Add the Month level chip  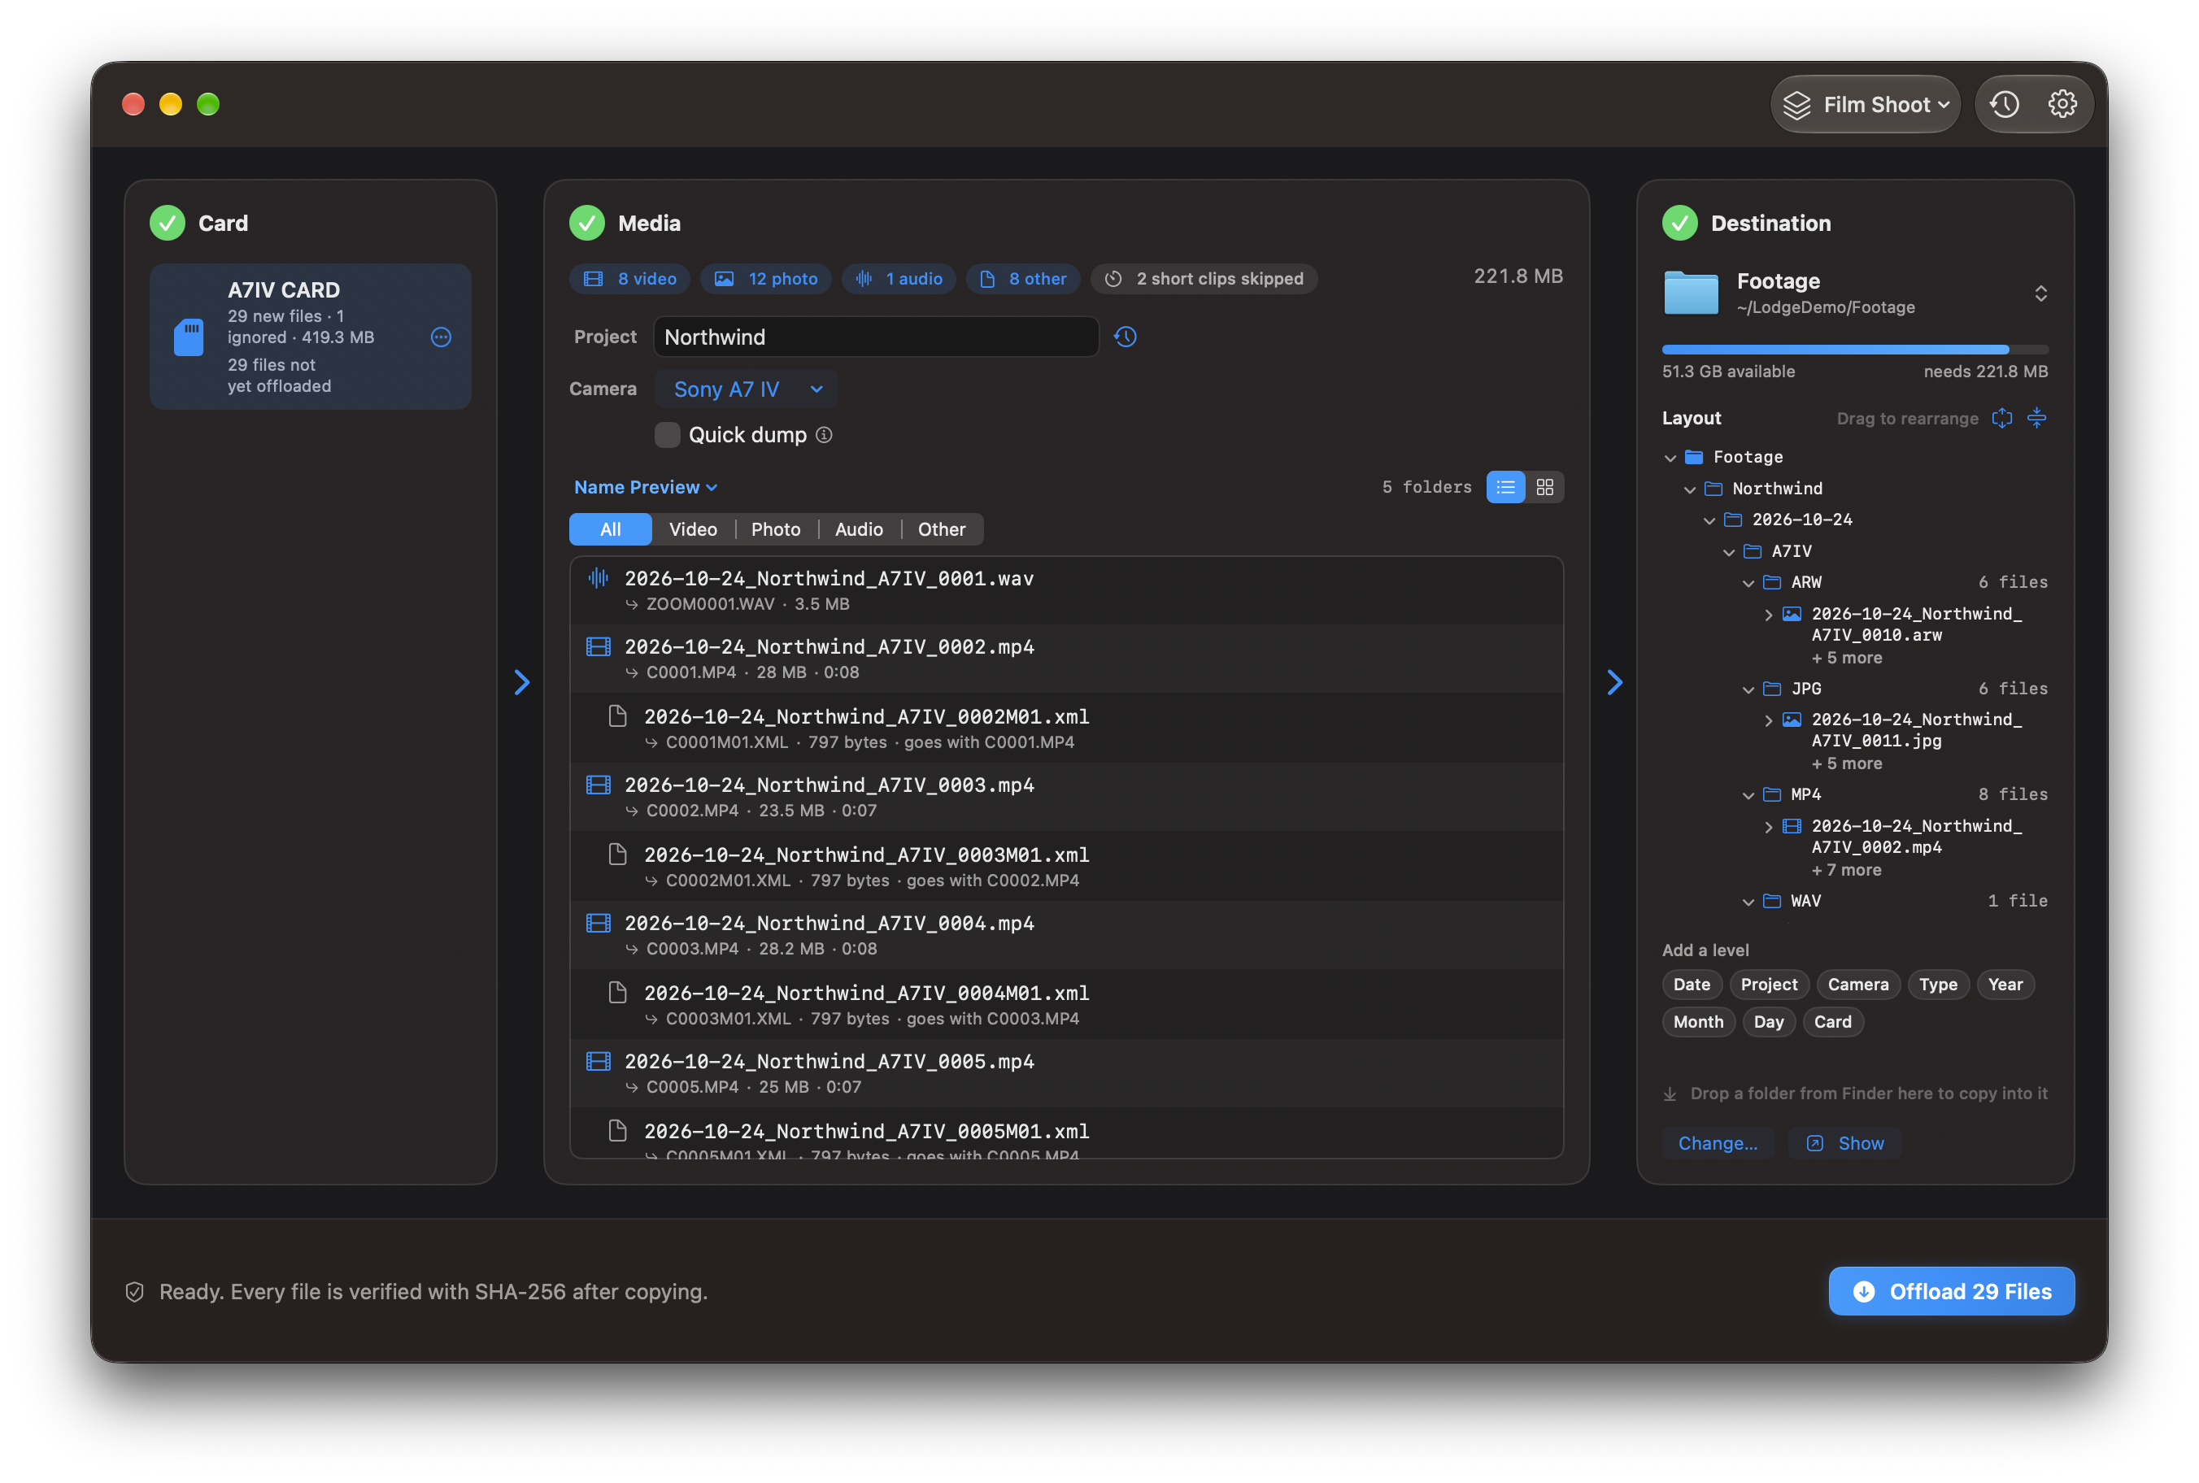pos(1698,1022)
